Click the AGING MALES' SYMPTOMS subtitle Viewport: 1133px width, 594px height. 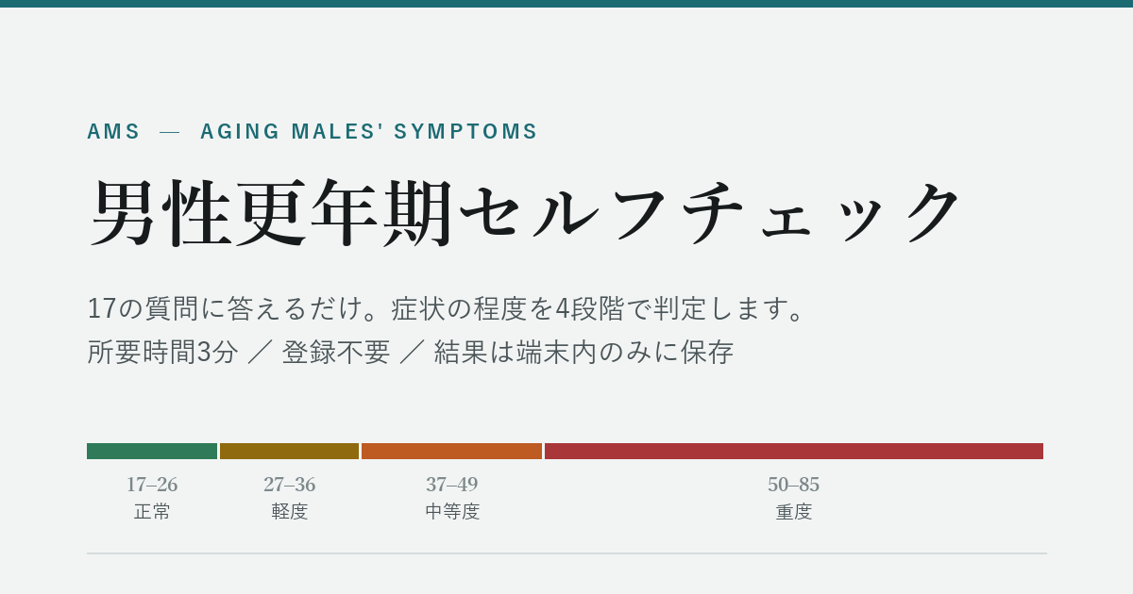coord(369,131)
